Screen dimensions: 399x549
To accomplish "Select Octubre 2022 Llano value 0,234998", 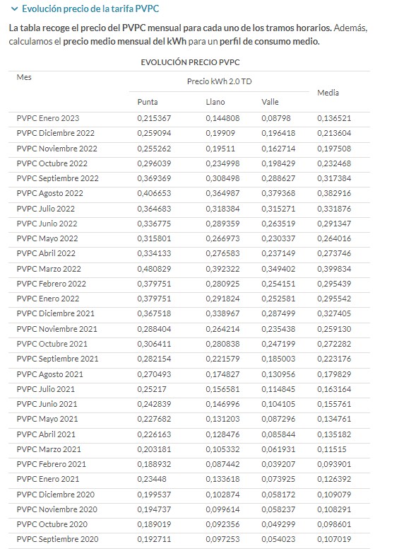I will [222, 163].
